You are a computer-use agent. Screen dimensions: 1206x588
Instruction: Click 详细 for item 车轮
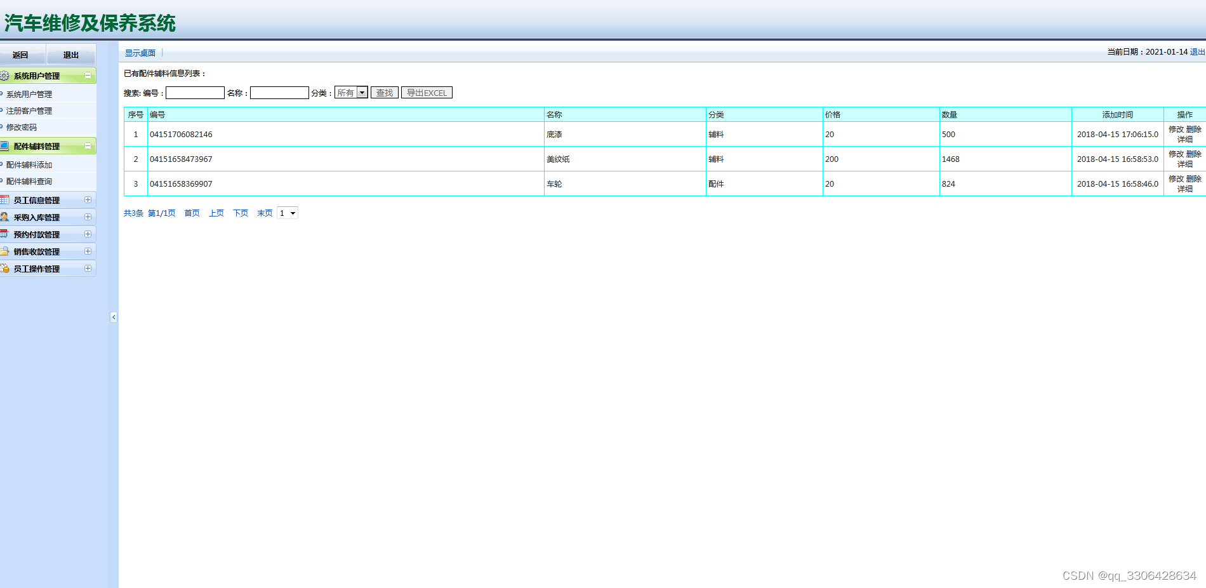1185,189
